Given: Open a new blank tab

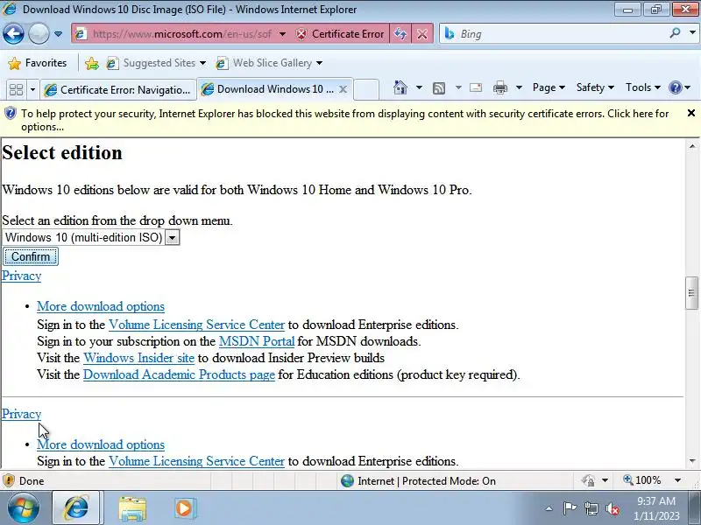Looking at the screenshot, I should point(366,89).
